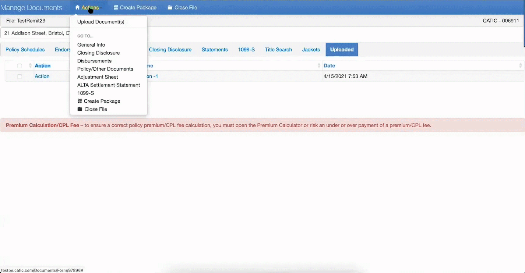The width and height of the screenshot is (525, 273).
Task: Click the sort arrows beside the header checkbox
Action: tap(30, 66)
